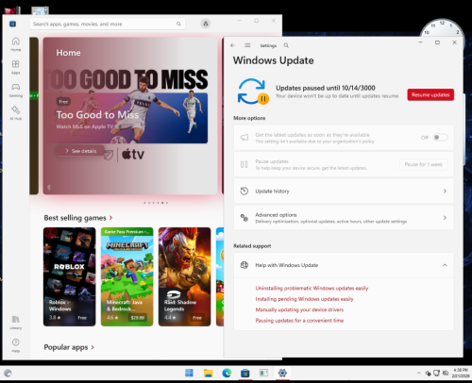The width and height of the screenshot is (472, 383).
Task: Open Pausing updates for convenient time link
Action: 299,320
